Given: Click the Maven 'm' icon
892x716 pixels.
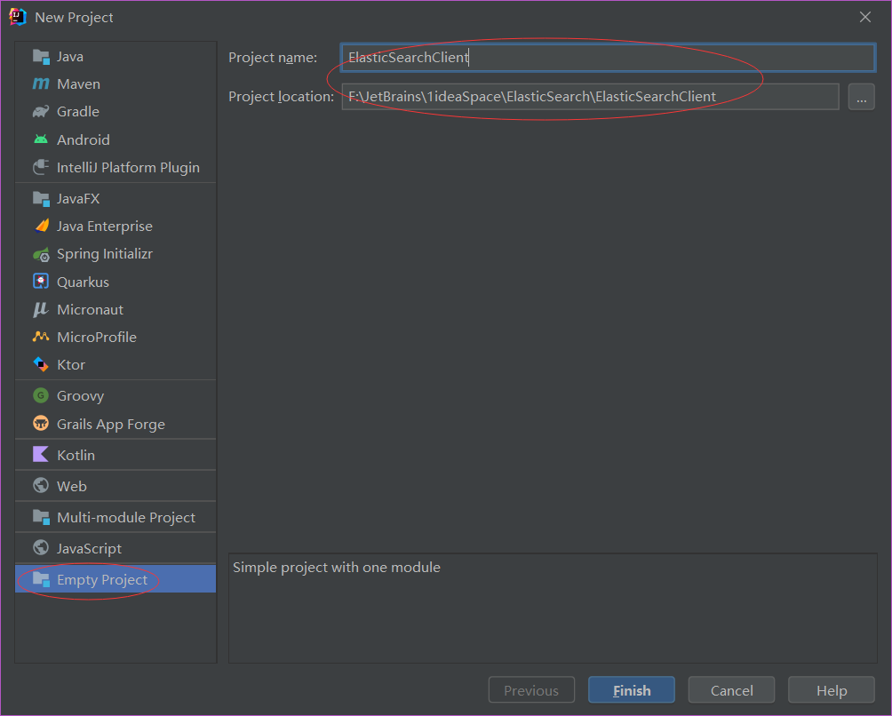Looking at the screenshot, I should coord(41,84).
